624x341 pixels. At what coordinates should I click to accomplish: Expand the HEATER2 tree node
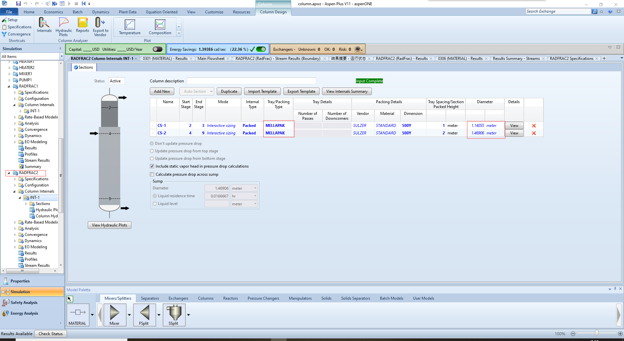[9, 68]
